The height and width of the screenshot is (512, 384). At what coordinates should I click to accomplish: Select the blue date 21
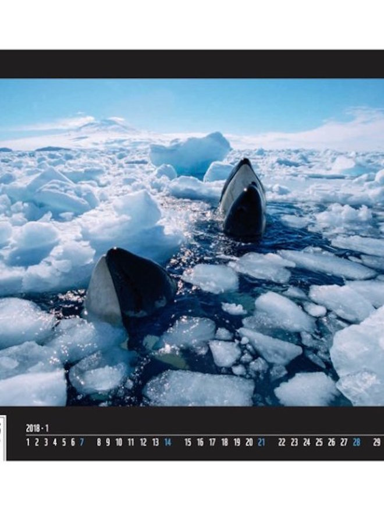click(261, 442)
